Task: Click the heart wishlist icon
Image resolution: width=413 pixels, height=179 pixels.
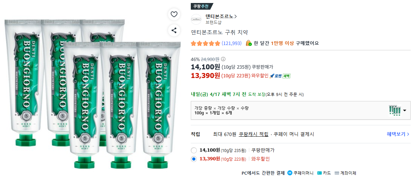Action: point(174,14)
